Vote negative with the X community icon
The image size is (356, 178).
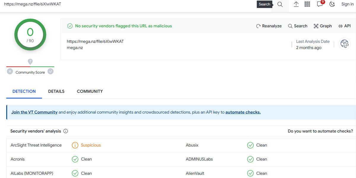click(10, 71)
